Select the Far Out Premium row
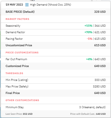This screenshot has width=111, height=118. 56,59
